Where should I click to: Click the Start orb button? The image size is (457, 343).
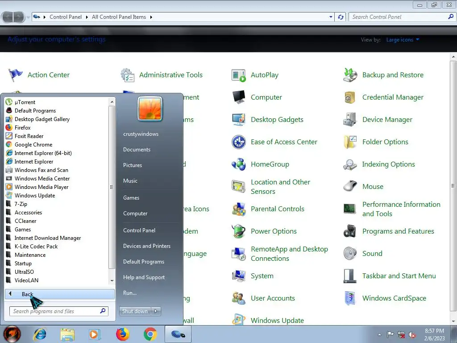tap(12, 334)
